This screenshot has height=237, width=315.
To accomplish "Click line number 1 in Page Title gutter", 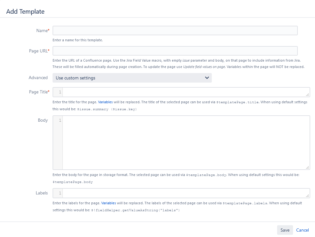I will 60,92.
